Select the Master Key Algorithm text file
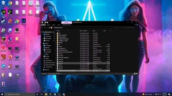 (64, 58)
